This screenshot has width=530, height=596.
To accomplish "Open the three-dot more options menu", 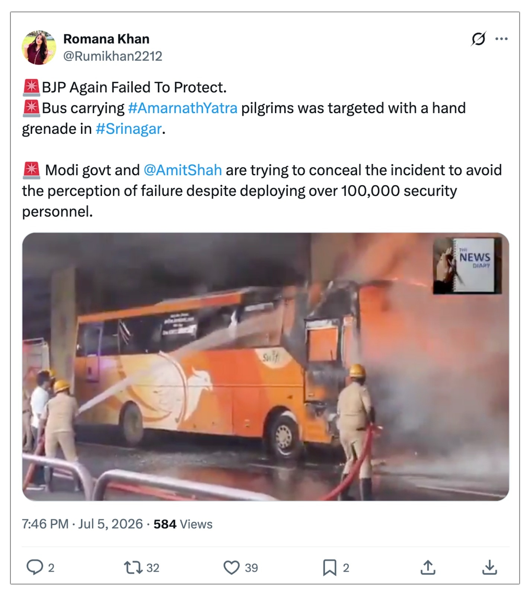I will 501,39.
